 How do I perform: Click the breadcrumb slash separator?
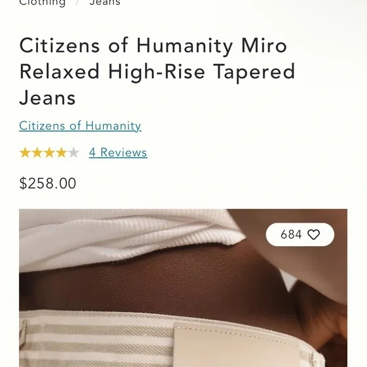coord(77,3)
